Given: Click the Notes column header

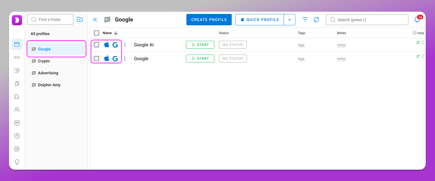Looking at the screenshot, I should [x=342, y=33].
